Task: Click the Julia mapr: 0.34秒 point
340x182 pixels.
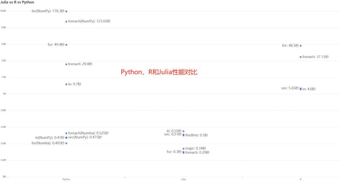Action: [x=184, y=148]
